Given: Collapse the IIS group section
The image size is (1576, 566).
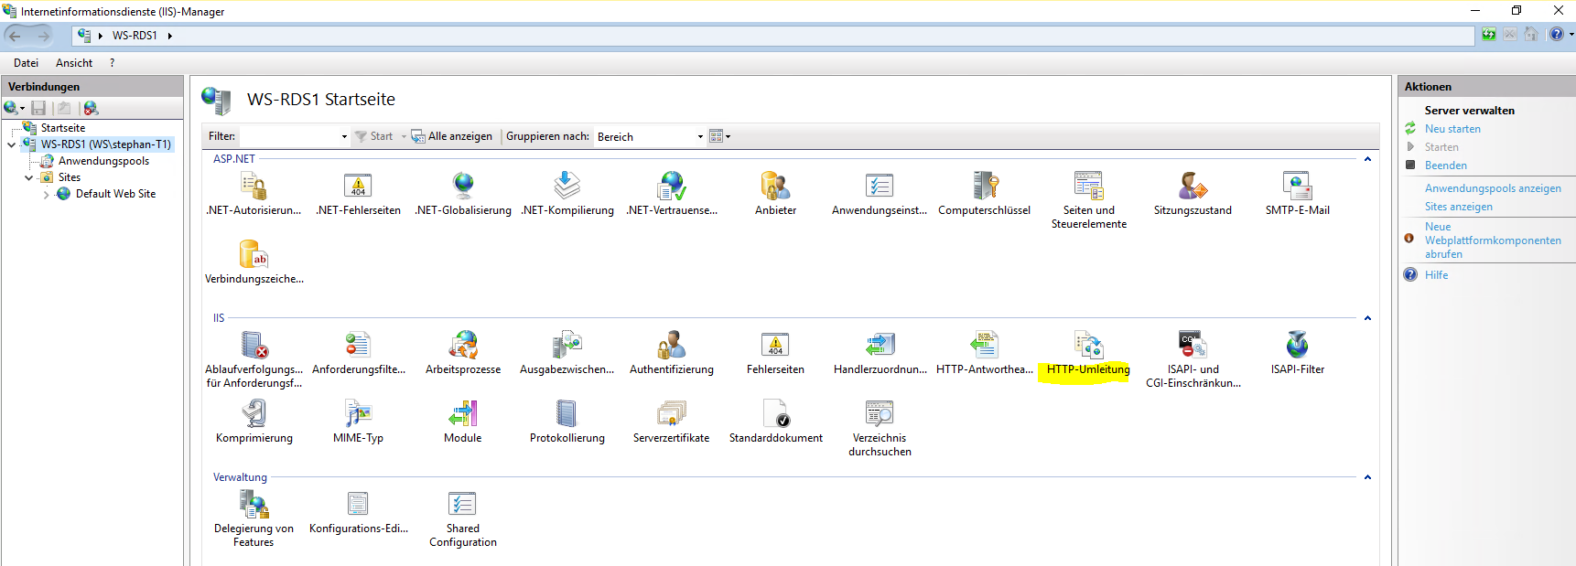Looking at the screenshot, I should 1367,318.
